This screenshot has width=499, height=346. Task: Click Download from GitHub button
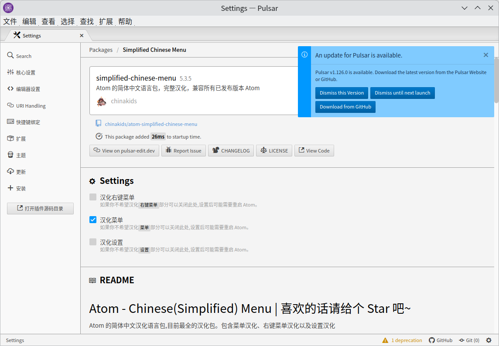click(345, 107)
